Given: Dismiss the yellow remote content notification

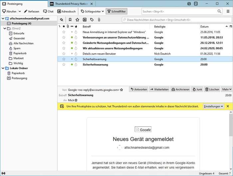Looking at the screenshot, I should point(228,106).
